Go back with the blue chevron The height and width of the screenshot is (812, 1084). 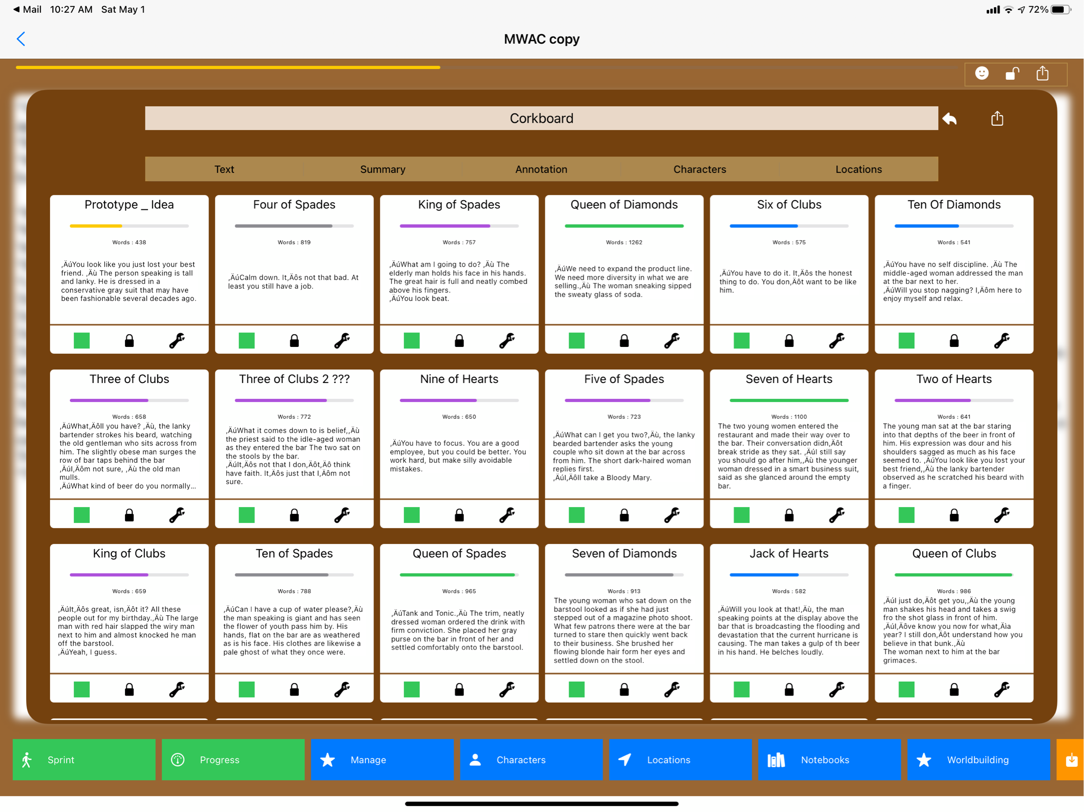pos(21,39)
